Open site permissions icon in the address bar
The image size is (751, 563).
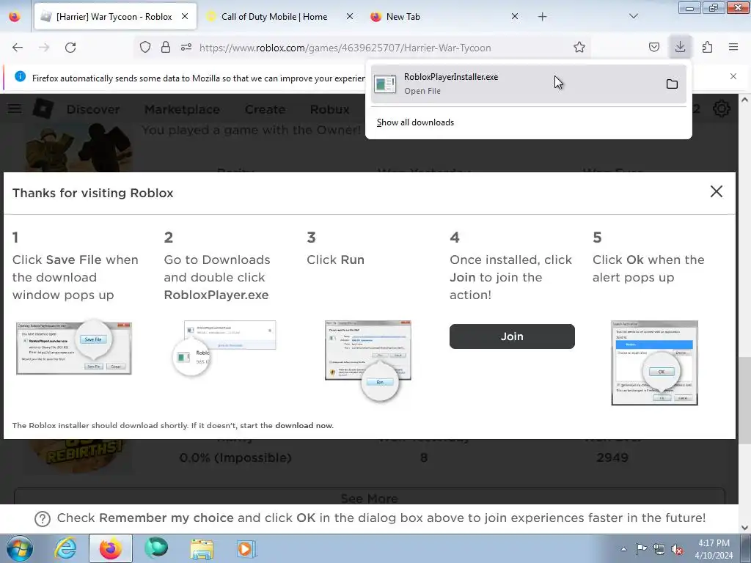(186, 48)
